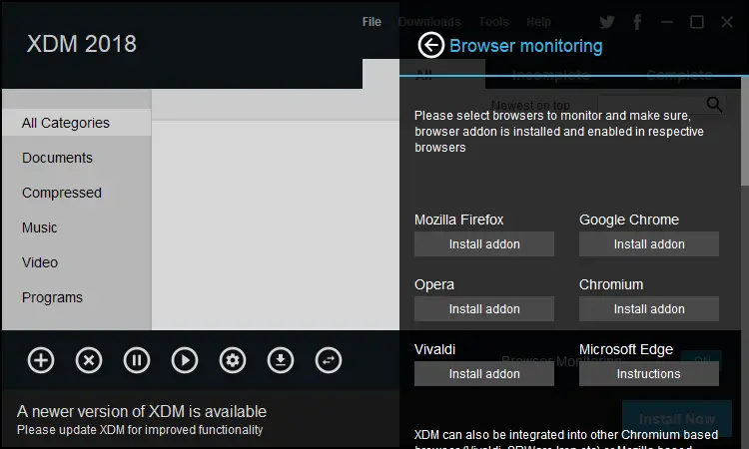Click the add new download plus icon

[41, 360]
